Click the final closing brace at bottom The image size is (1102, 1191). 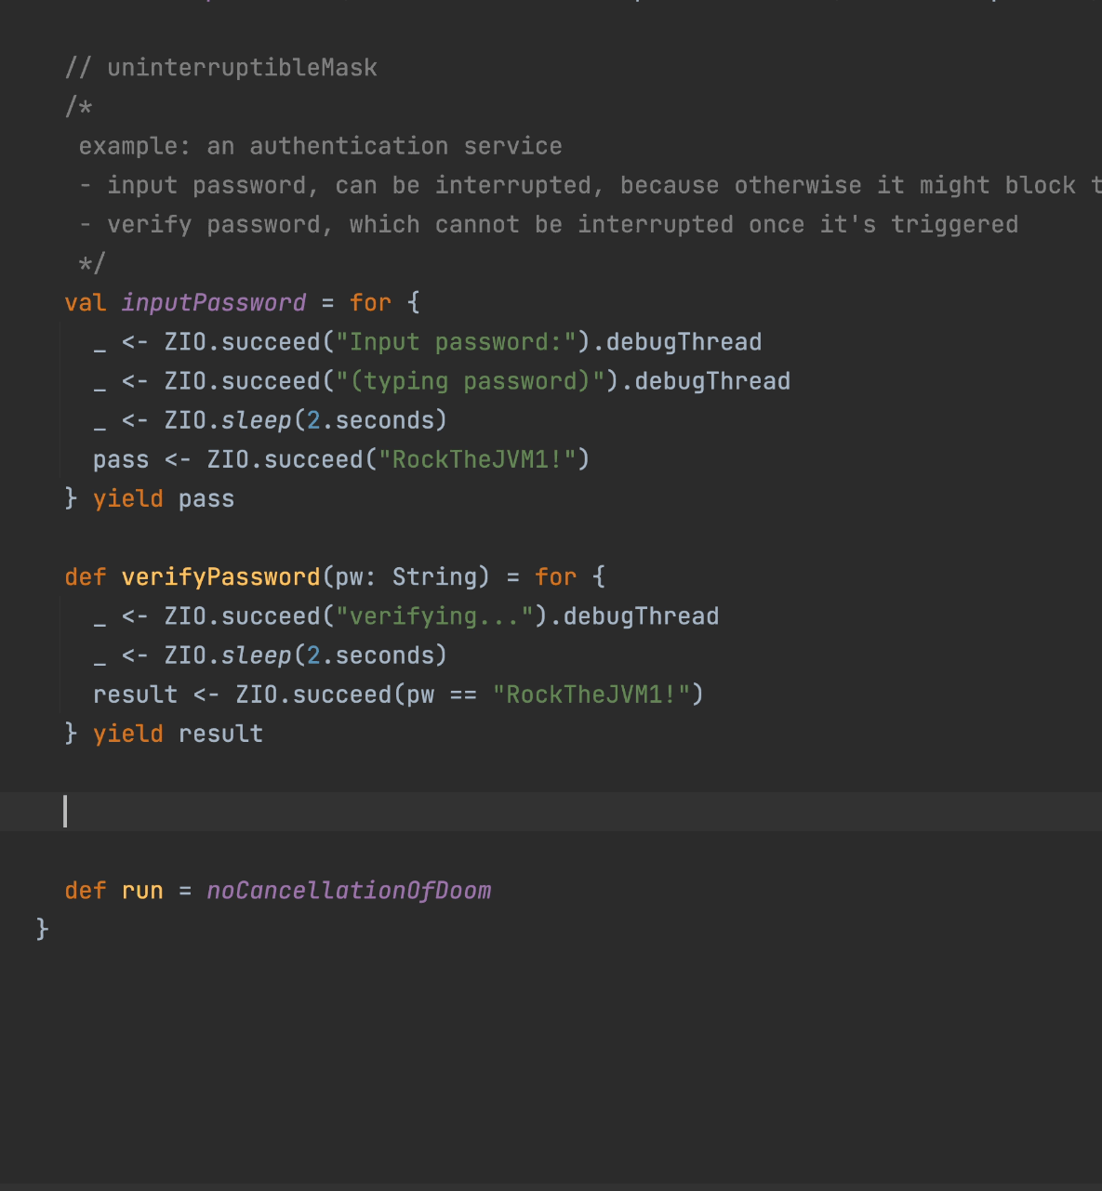click(x=42, y=929)
